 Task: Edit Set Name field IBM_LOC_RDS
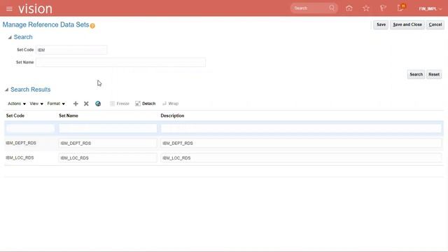coord(108,158)
